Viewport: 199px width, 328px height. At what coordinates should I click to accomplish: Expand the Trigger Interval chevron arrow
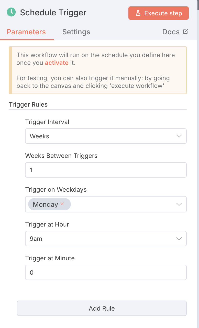click(x=179, y=136)
